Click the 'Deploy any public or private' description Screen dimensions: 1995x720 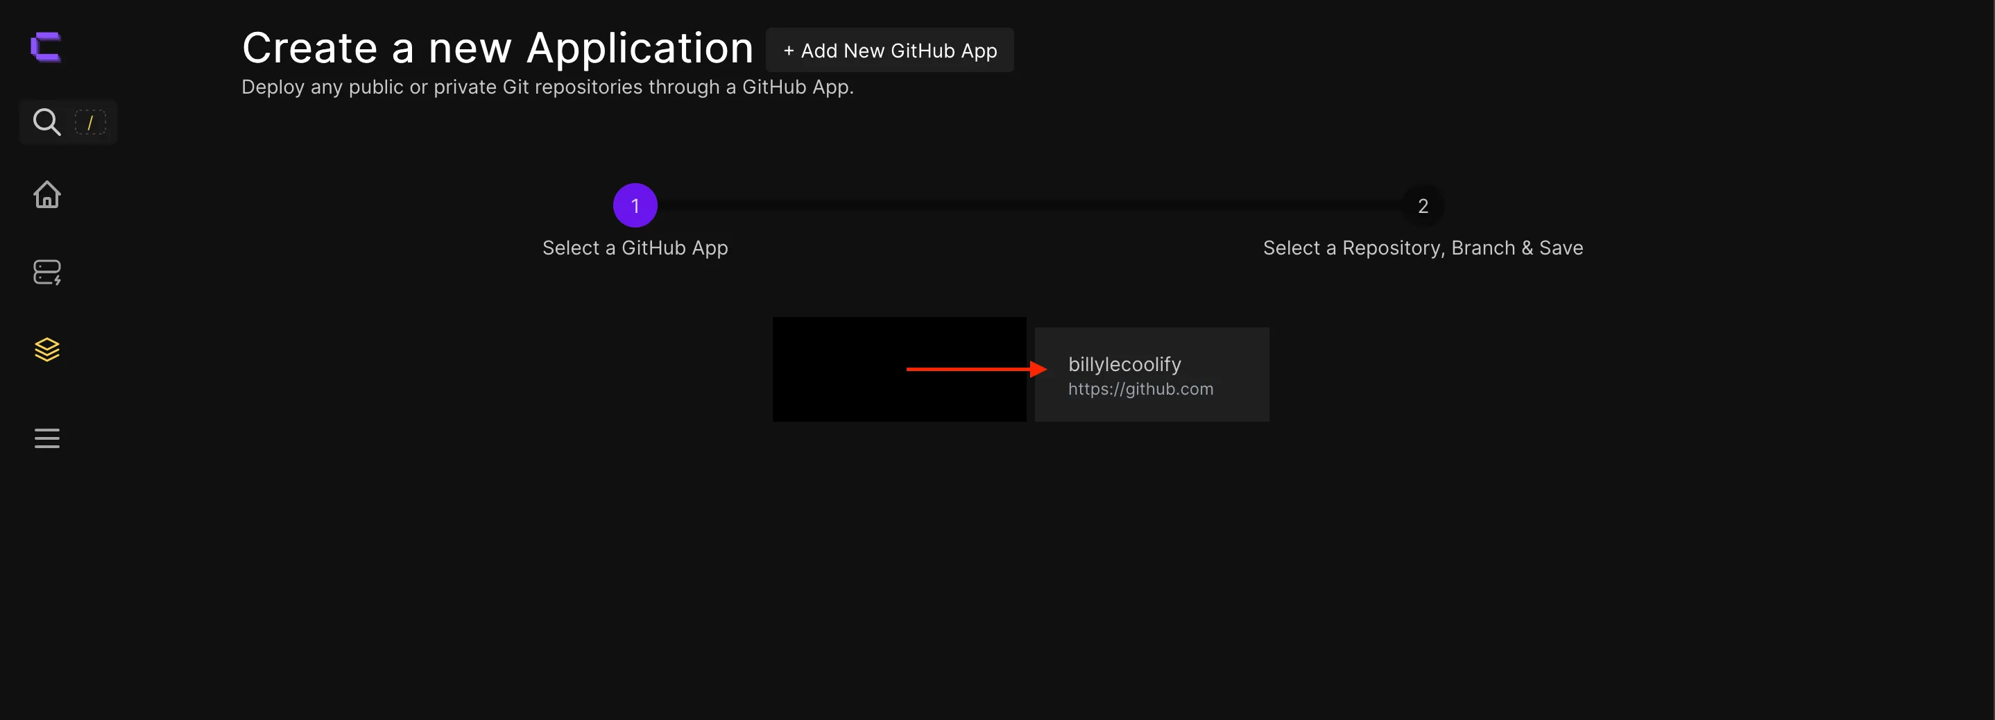547,87
